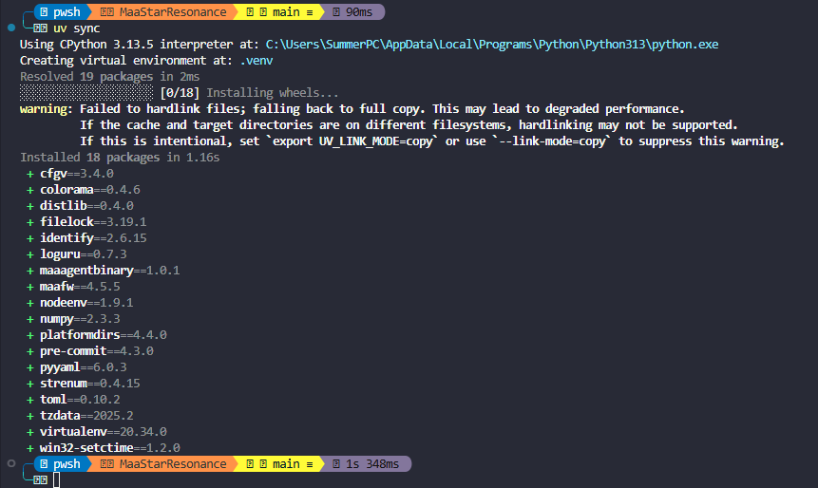Click the main git branch segment in the 90ms prompt
The width and height of the screenshot is (818, 488).
click(279, 12)
